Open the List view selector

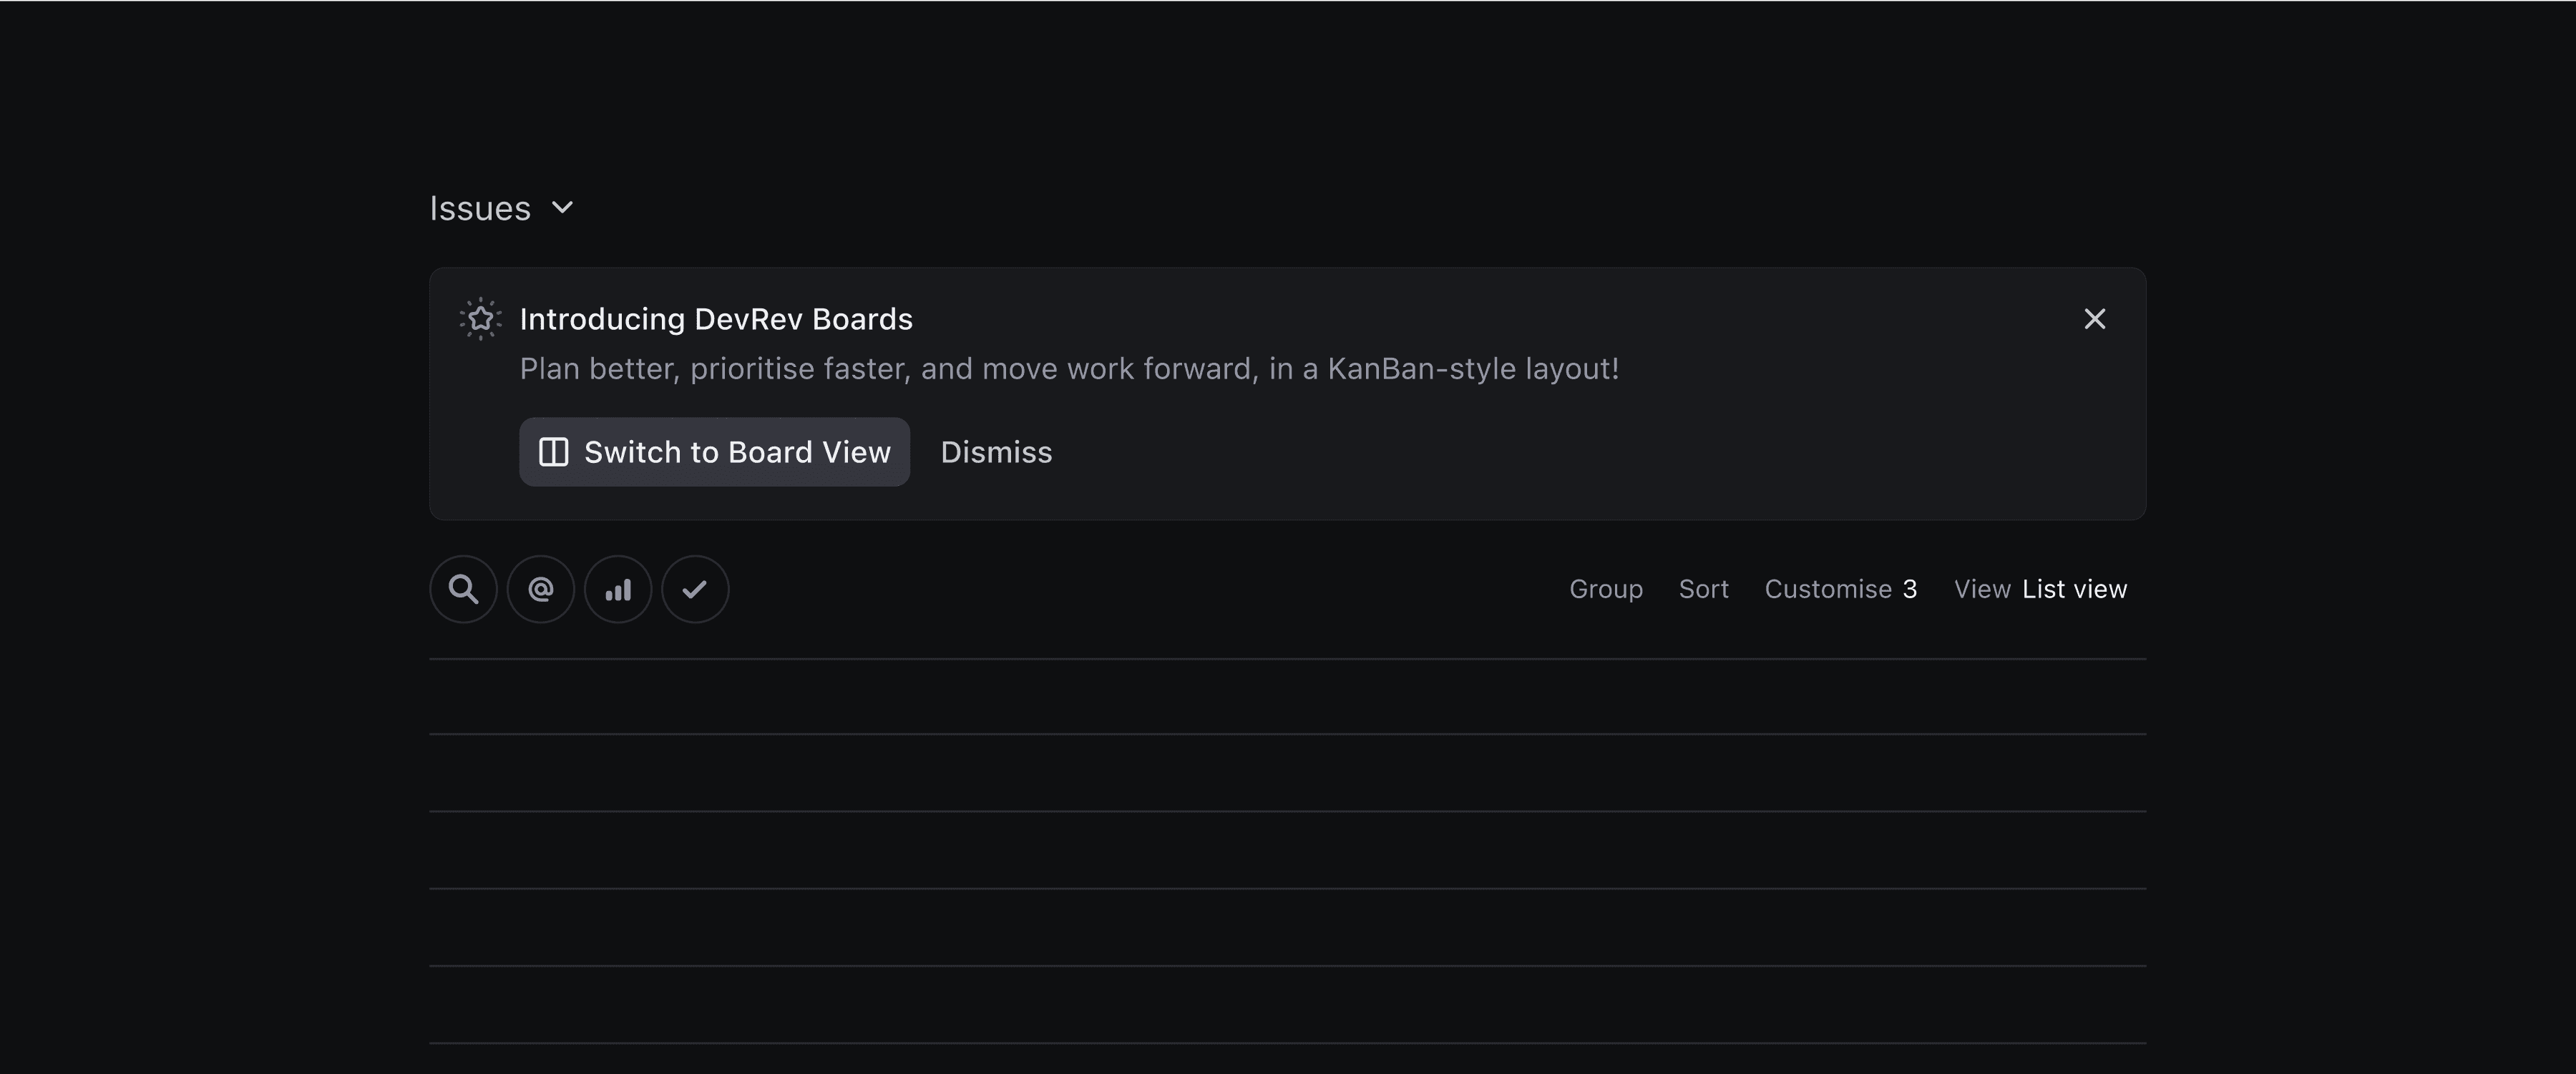pos(2074,589)
